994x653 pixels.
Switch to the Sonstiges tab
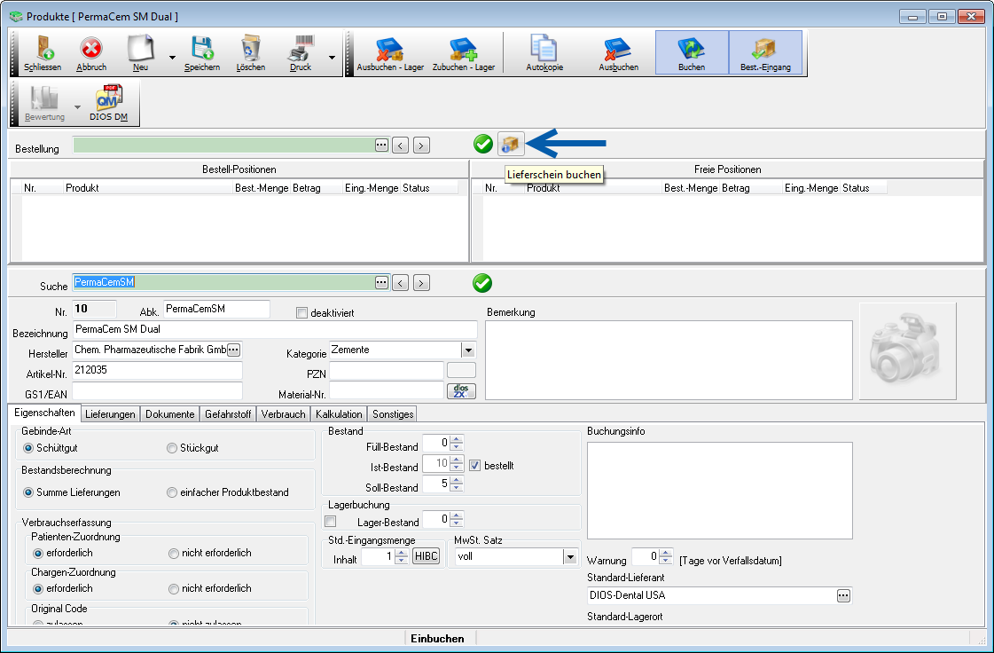coord(393,414)
